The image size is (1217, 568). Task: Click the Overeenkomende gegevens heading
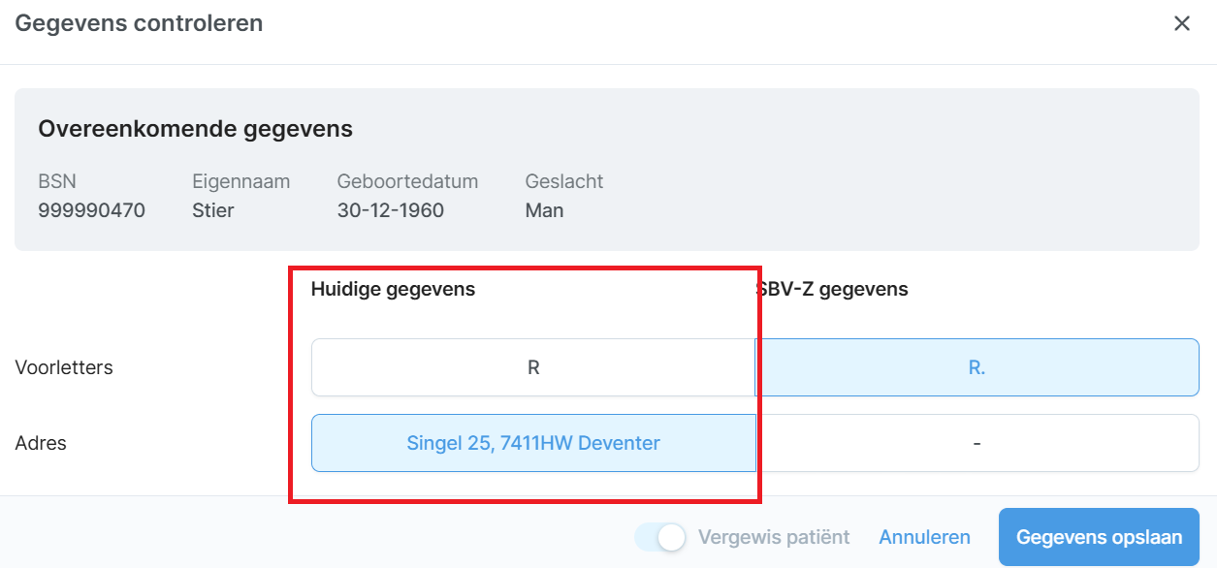[x=195, y=129]
